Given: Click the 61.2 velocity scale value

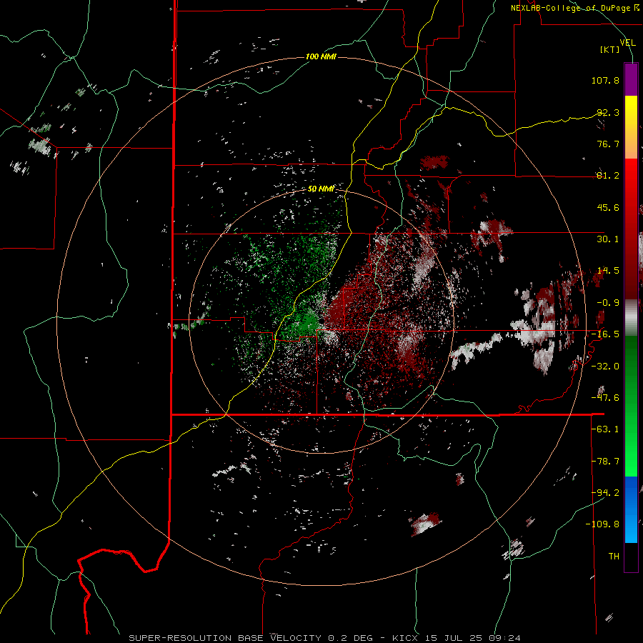Looking at the screenshot, I should (x=608, y=176).
